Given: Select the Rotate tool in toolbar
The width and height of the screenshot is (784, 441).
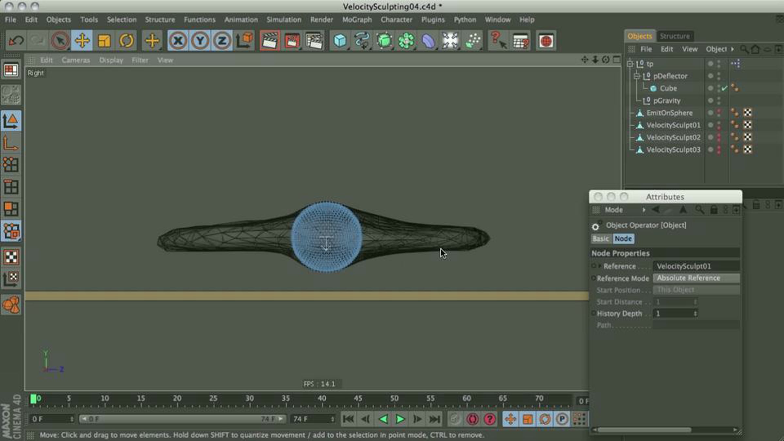Looking at the screenshot, I should click(x=126, y=41).
